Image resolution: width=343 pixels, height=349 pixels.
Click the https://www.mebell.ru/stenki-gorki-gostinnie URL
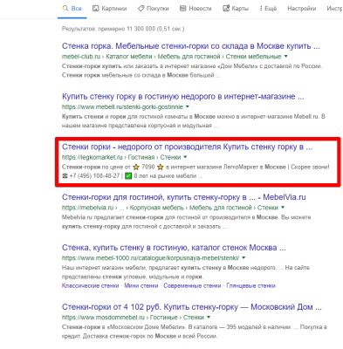[x=122, y=106]
